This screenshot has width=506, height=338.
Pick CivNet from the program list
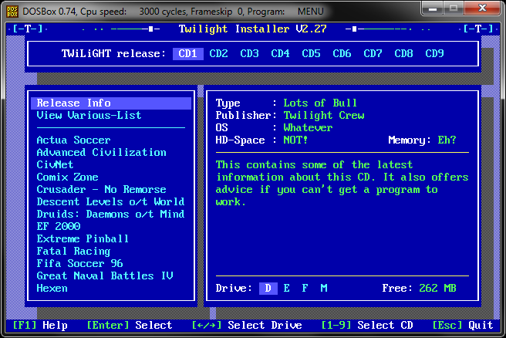point(55,164)
